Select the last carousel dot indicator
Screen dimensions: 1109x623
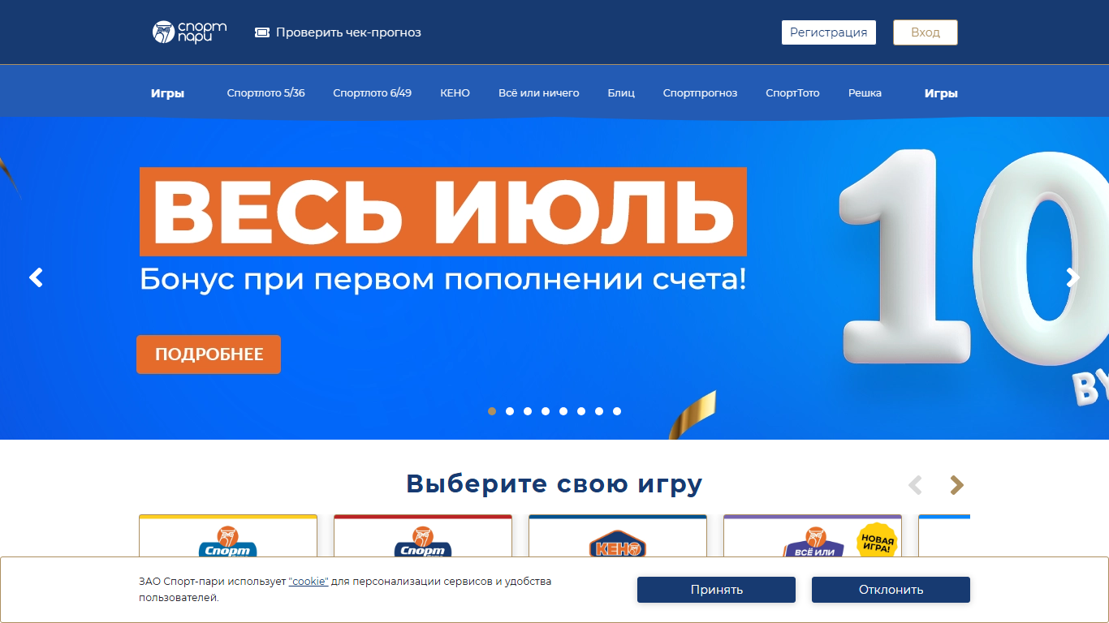[617, 411]
